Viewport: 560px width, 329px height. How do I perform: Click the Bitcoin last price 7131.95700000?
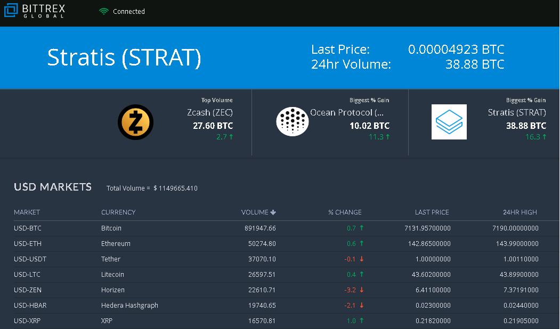pyautogui.click(x=427, y=228)
